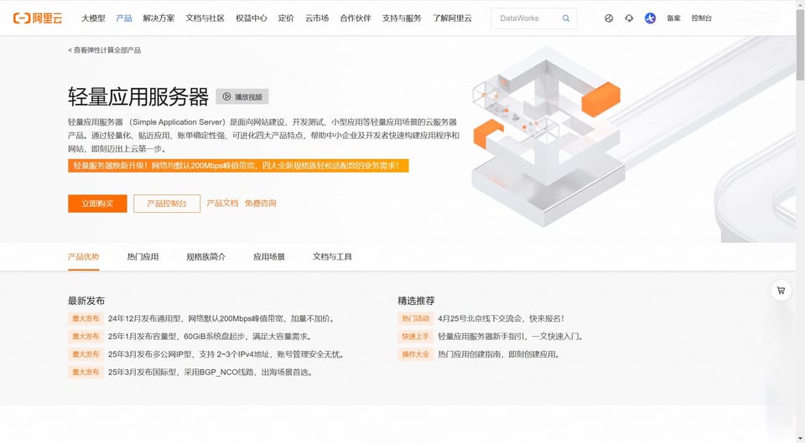The width and height of the screenshot is (805, 443).
Task: Open the 定价 menu item
Action: pos(286,18)
